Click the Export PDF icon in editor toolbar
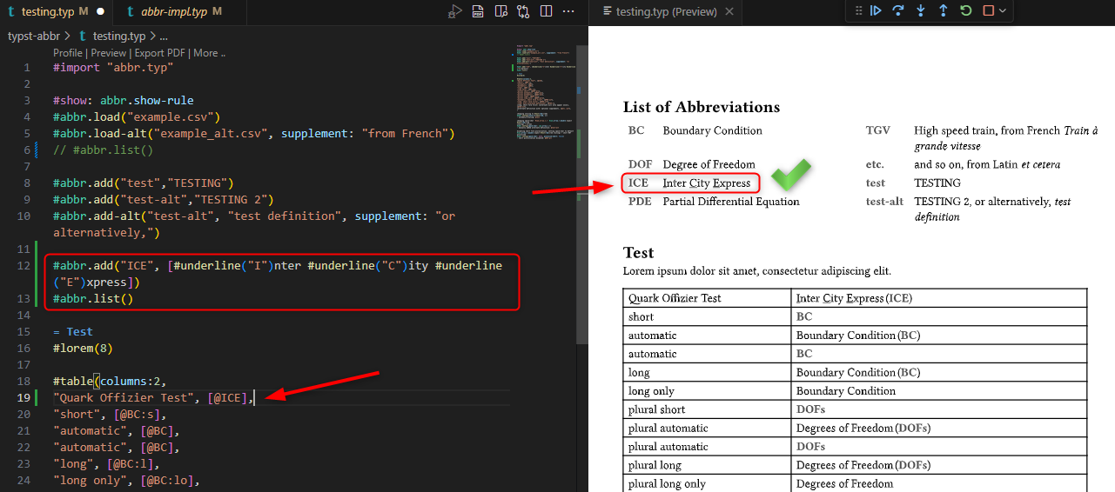Viewport: 1115px width, 492px height. pos(478,11)
